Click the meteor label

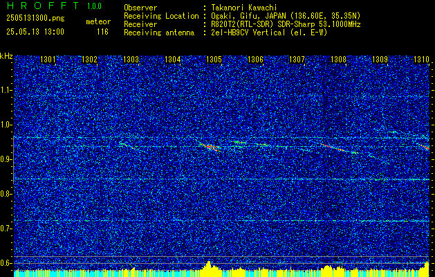98,21
